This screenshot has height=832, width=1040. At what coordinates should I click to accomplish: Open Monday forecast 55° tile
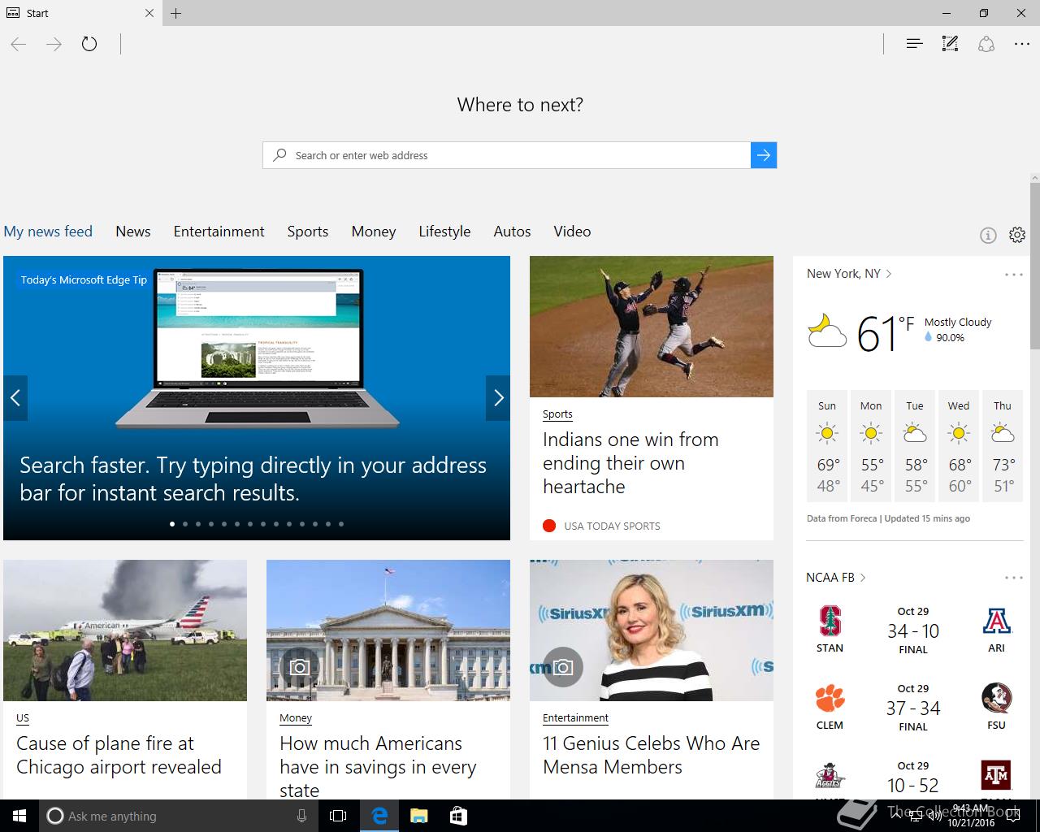871,446
